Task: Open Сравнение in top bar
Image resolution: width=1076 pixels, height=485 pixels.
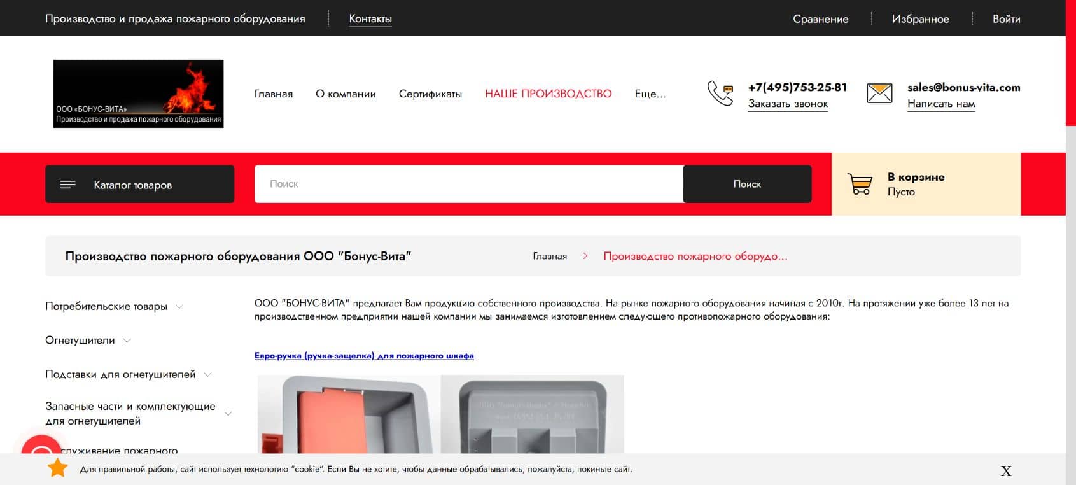Action: 820,19
